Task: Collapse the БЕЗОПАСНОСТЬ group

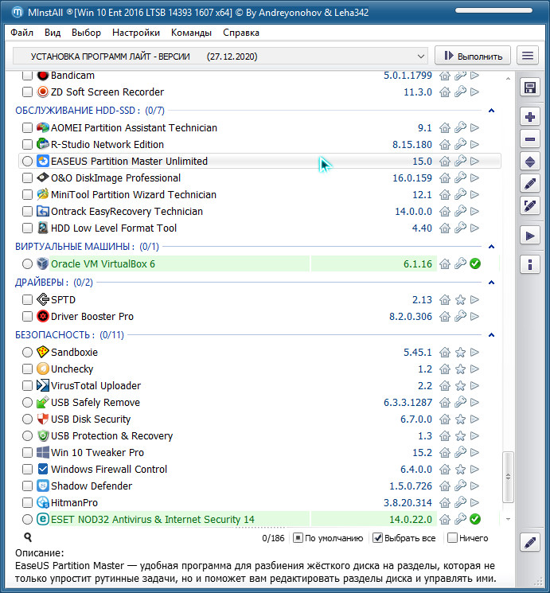Action: 491,335
